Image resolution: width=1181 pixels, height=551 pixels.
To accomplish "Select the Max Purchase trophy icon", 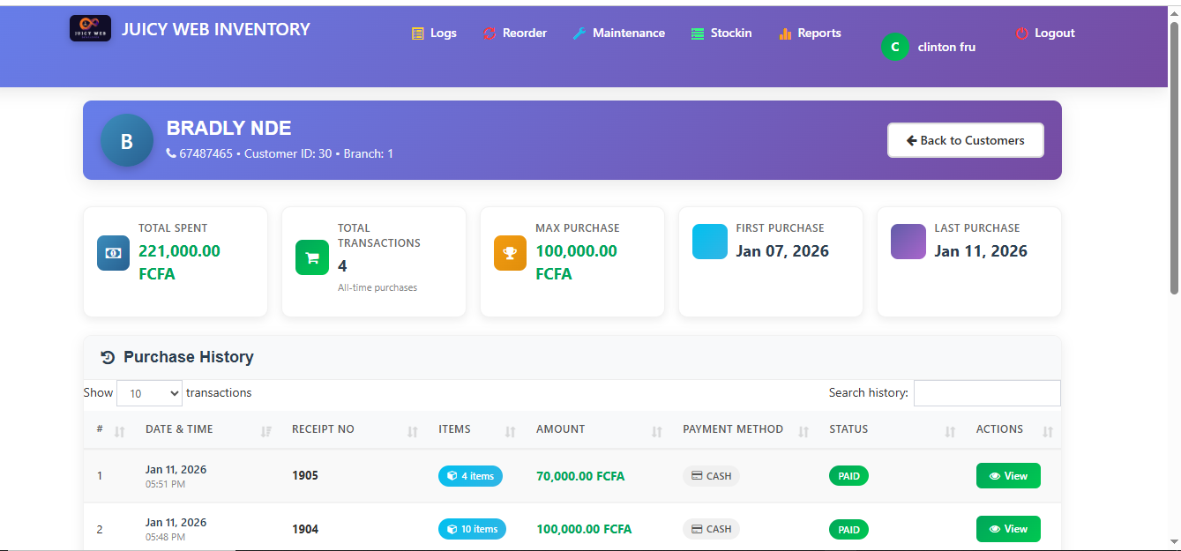I will (x=510, y=253).
